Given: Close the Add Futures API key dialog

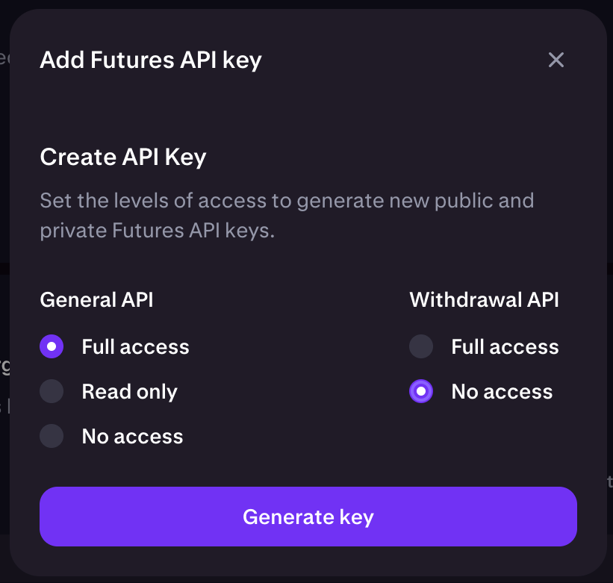Looking at the screenshot, I should click(x=556, y=60).
